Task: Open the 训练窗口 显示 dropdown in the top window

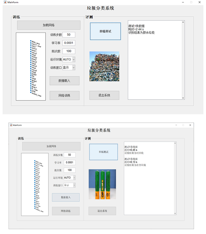Action: coord(69,67)
